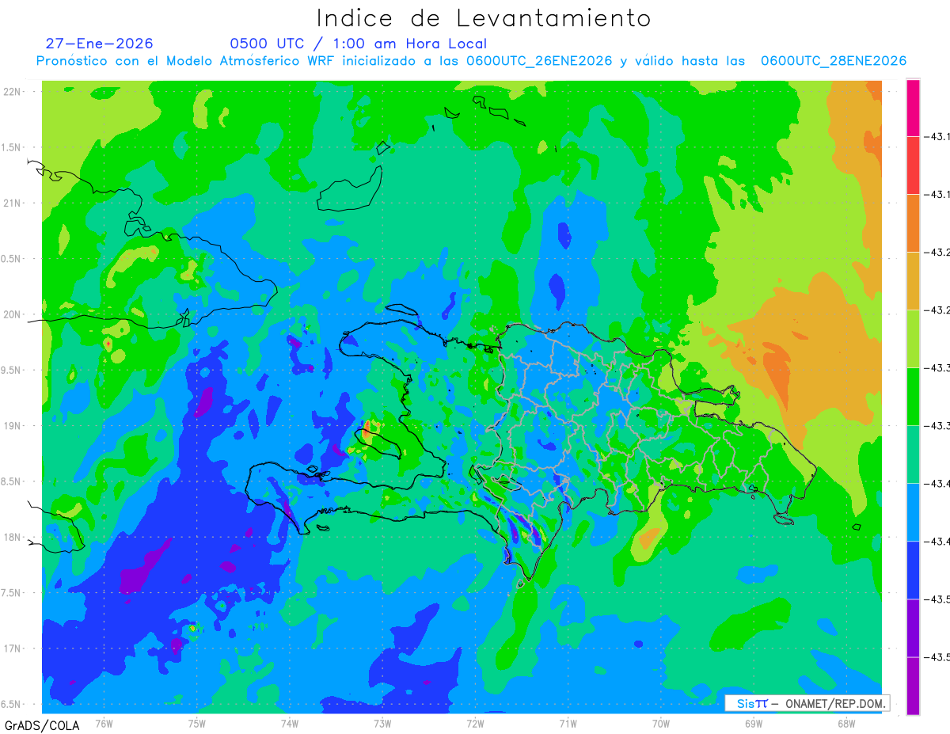Click the '73W' longitude label
Viewport: 950px width, 734px height.
click(x=382, y=723)
